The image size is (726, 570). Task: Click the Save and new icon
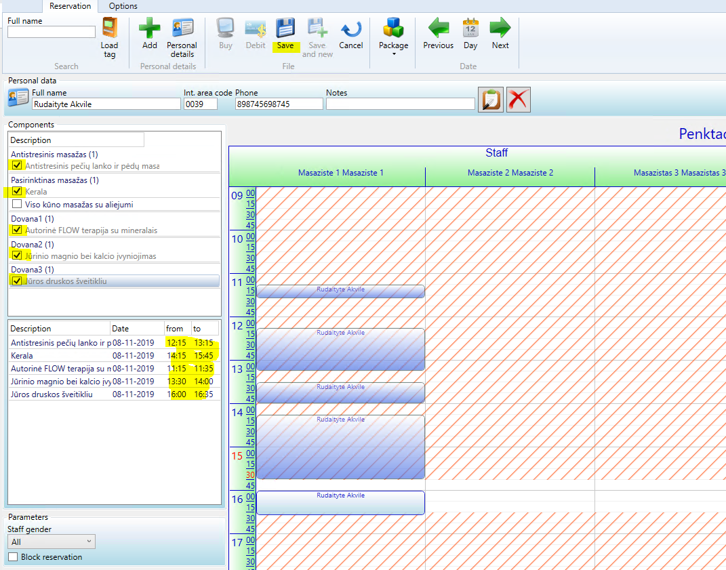tap(317, 28)
